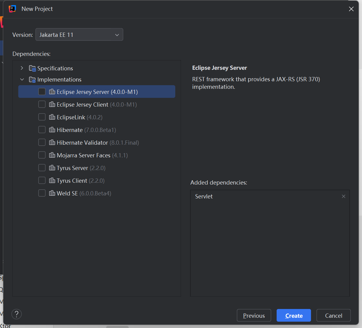362x328 pixels.
Task: Select the Mojarra Server Faces (4.1.1) label
Action: (92, 155)
